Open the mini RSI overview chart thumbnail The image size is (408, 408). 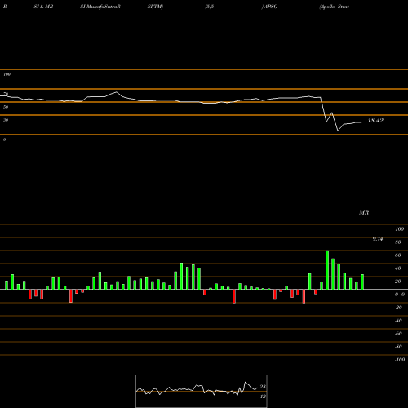pos(202,391)
